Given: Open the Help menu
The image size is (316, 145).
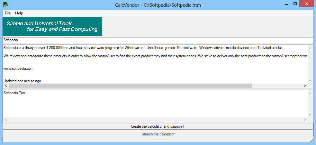Looking at the screenshot, I should point(19,13).
